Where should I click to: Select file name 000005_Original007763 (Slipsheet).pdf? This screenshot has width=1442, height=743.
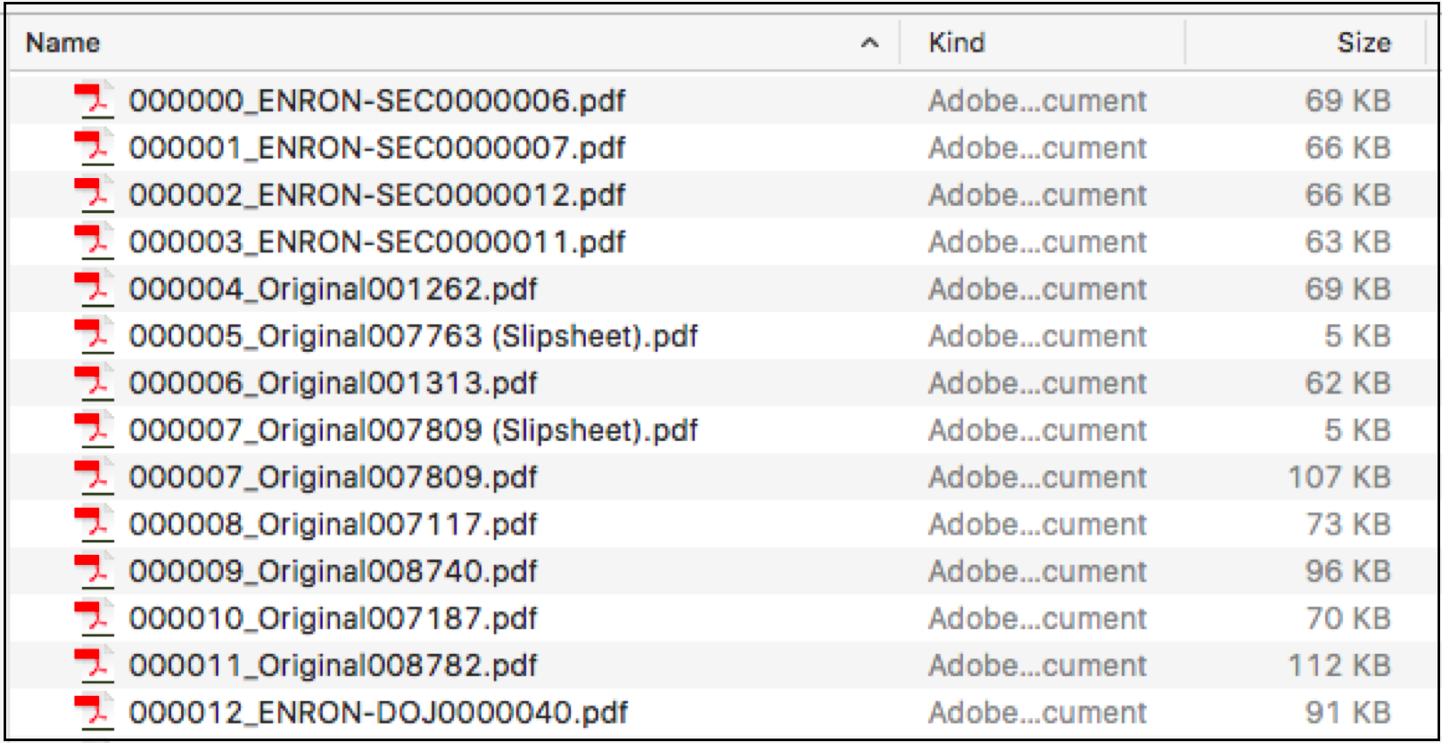pos(414,337)
